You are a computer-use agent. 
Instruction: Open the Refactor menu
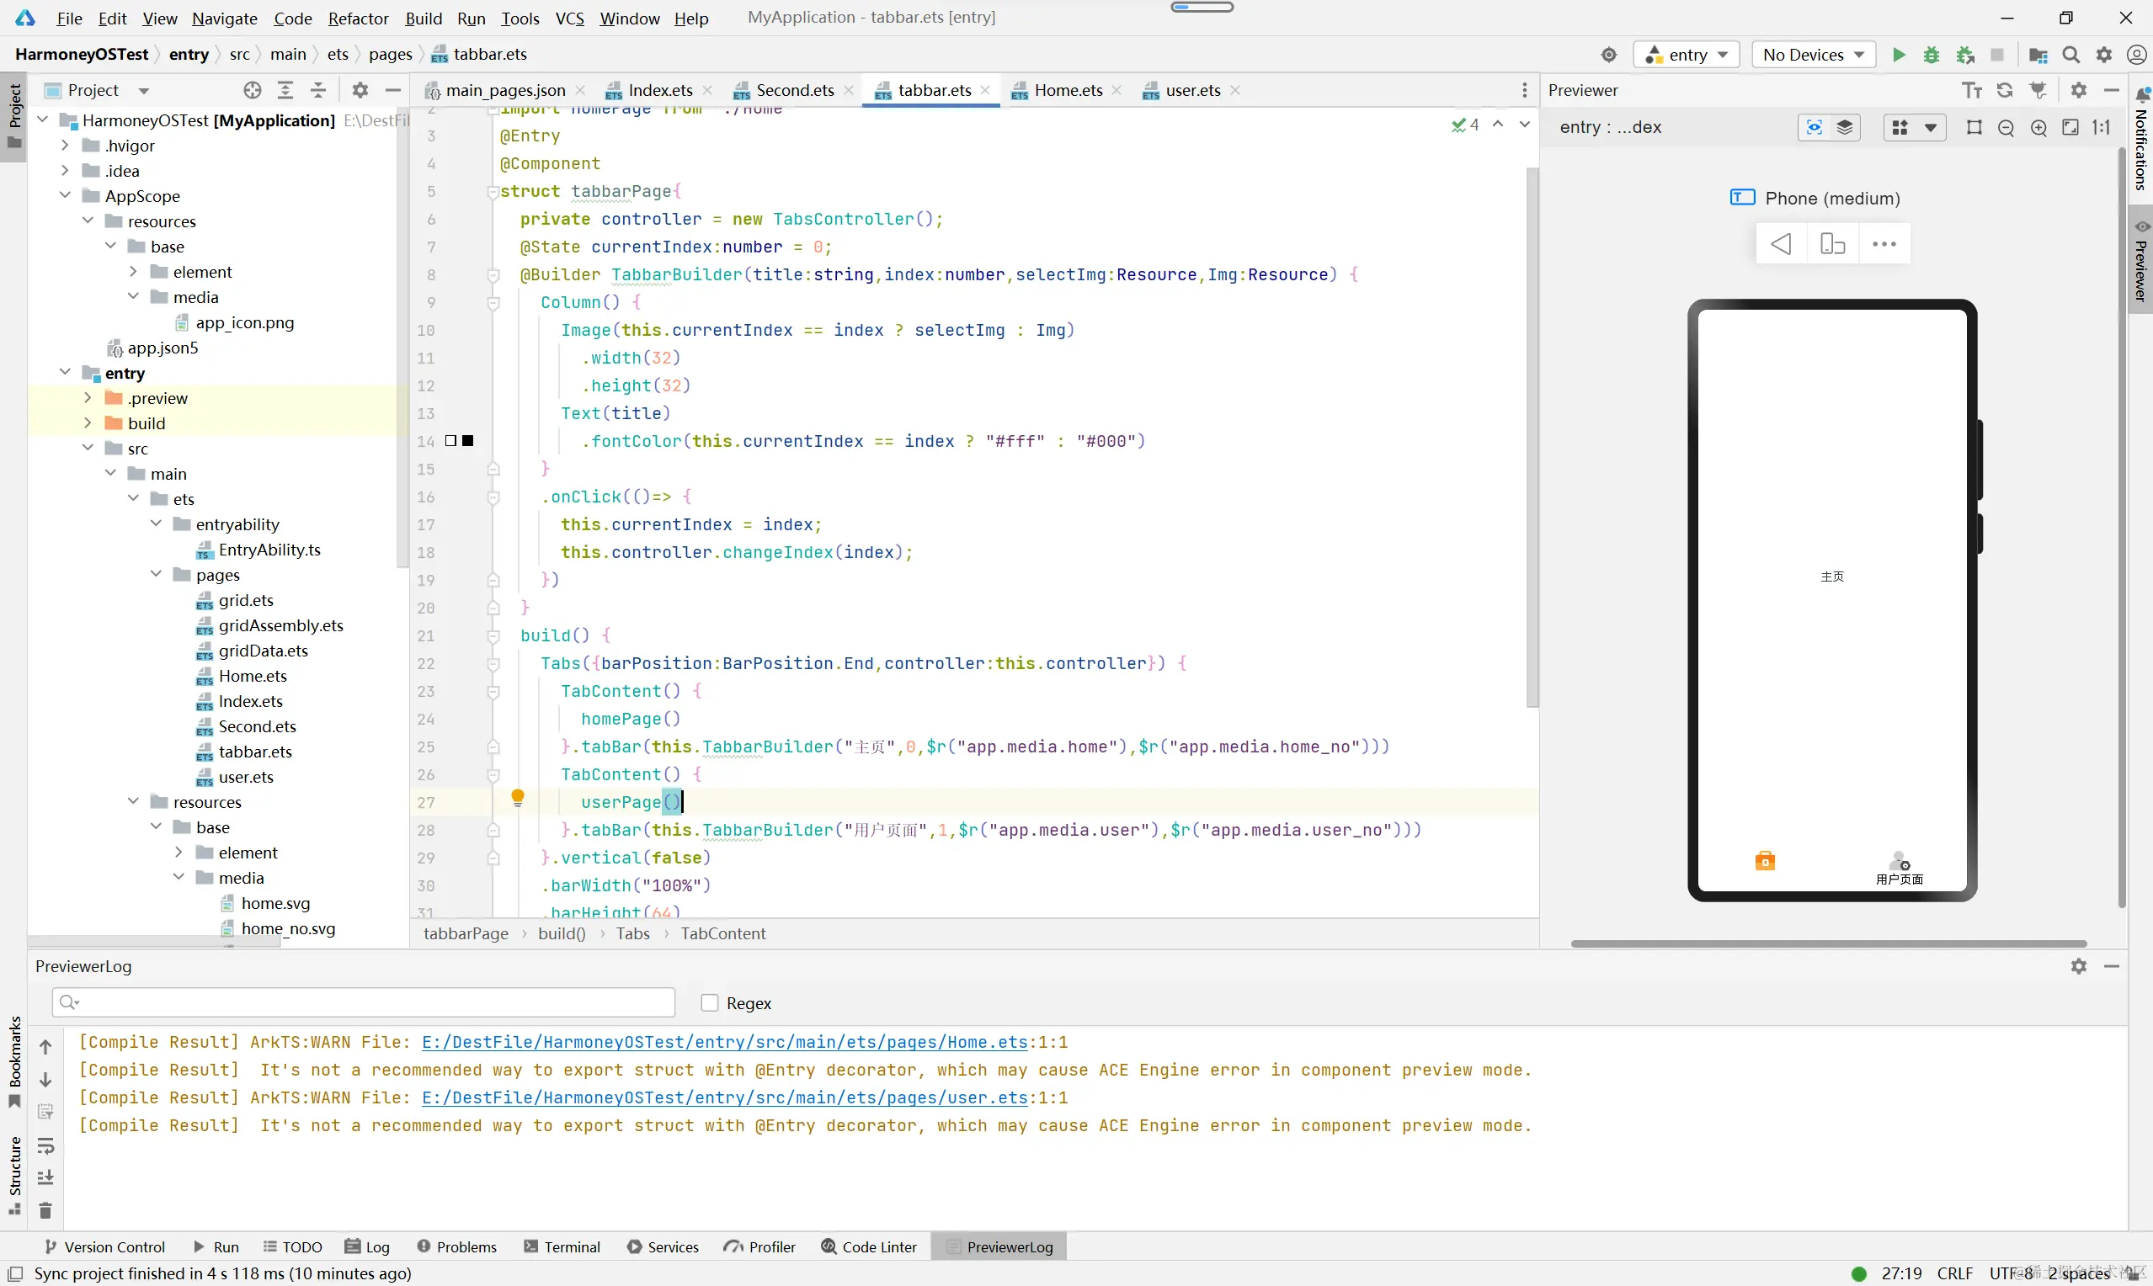pyautogui.click(x=358, y=19)
